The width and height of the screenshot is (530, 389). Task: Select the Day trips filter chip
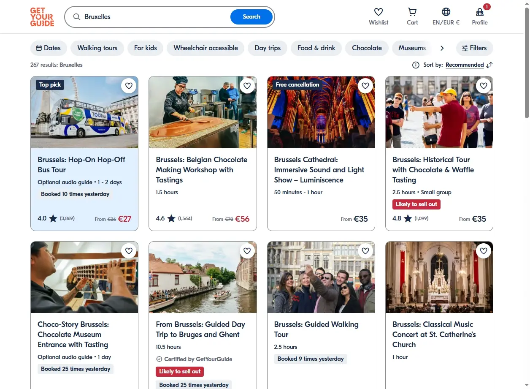(x=268, y=48)
